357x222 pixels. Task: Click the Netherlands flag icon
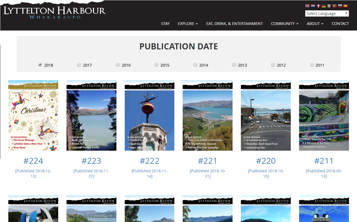coord(313,6)
